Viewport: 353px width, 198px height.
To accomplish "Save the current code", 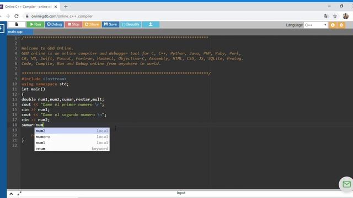I will (x=110, y=24).
